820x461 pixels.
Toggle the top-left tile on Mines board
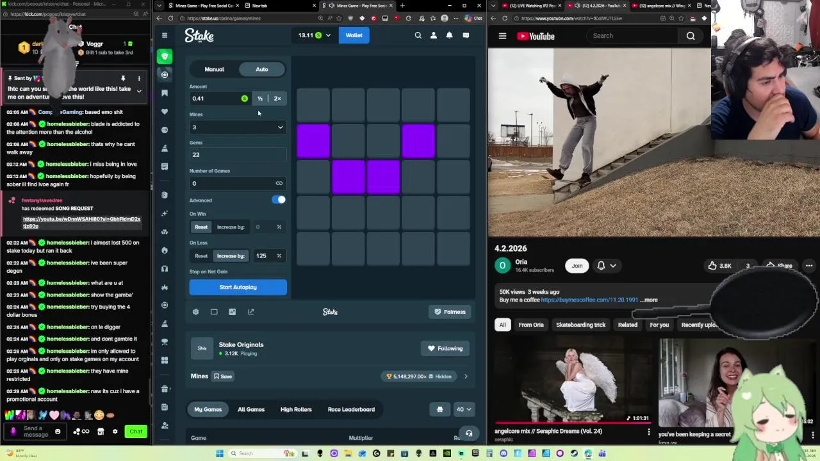point(313,105)
